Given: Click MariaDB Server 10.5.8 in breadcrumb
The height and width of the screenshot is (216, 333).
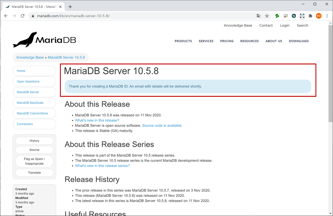Looking at the screenshot, I should 66,57.
